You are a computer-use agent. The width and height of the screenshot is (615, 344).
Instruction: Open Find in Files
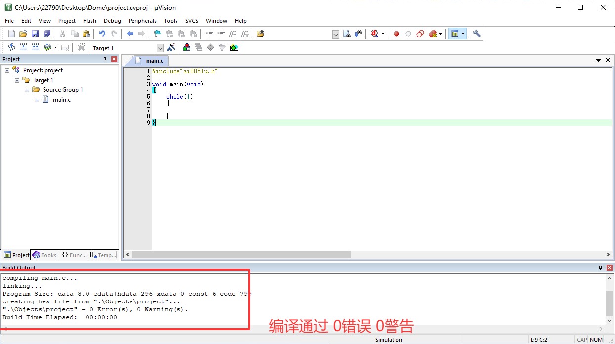pyautogui.click(x=261, y=34)
